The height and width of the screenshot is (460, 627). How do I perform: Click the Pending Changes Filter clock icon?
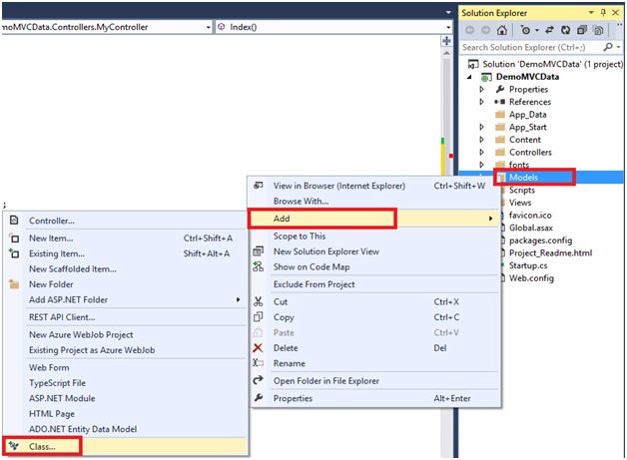tap(525, 30)
